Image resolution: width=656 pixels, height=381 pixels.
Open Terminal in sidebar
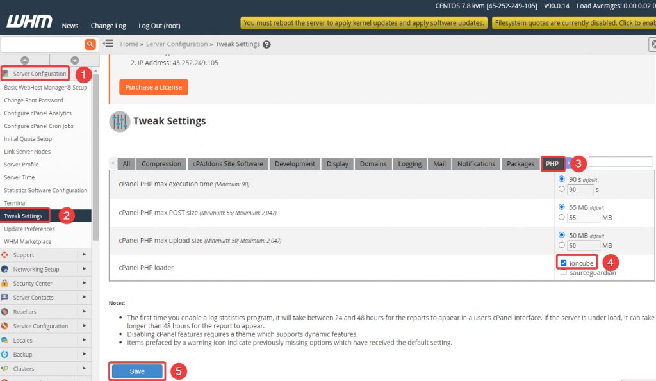pos(15,203)
